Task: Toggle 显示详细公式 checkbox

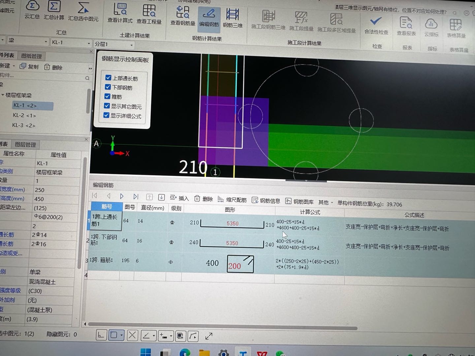Action: 106,115
